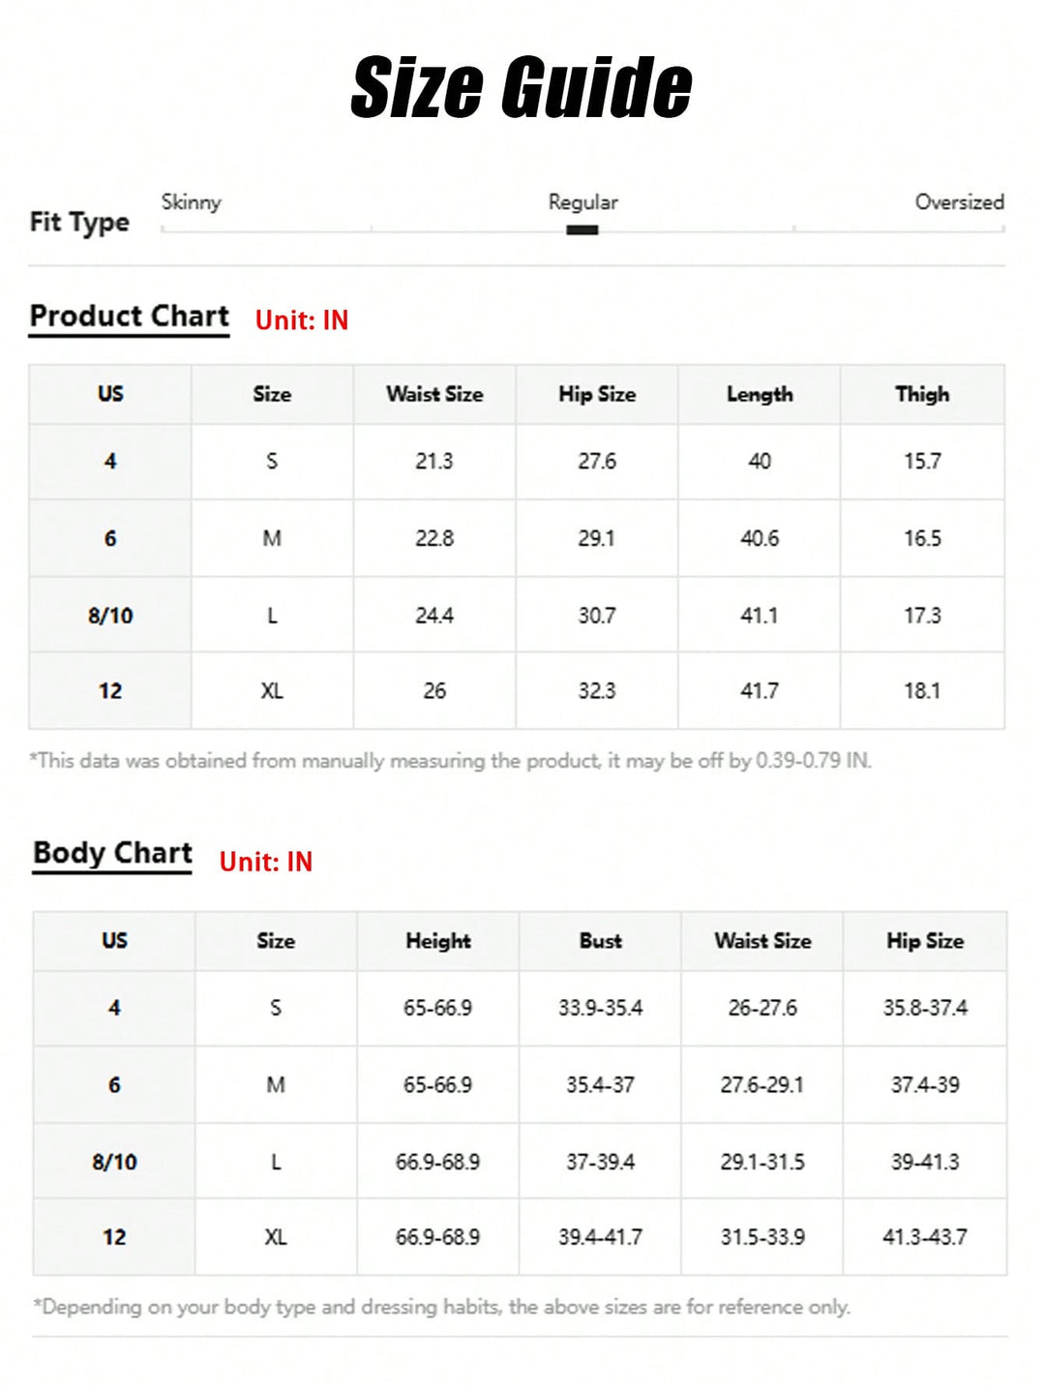Viewport: 1045px width, 1393px height.
Task: Click the Product Chart heading
Action: point(130,317)
